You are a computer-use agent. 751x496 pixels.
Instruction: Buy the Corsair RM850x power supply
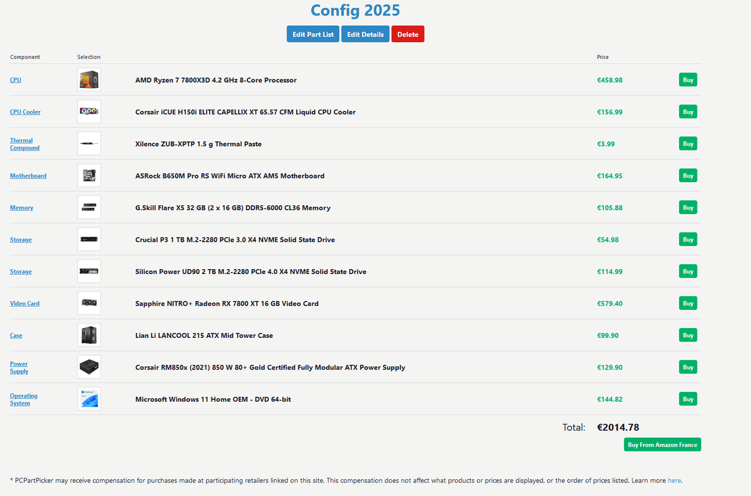[688, 367]
